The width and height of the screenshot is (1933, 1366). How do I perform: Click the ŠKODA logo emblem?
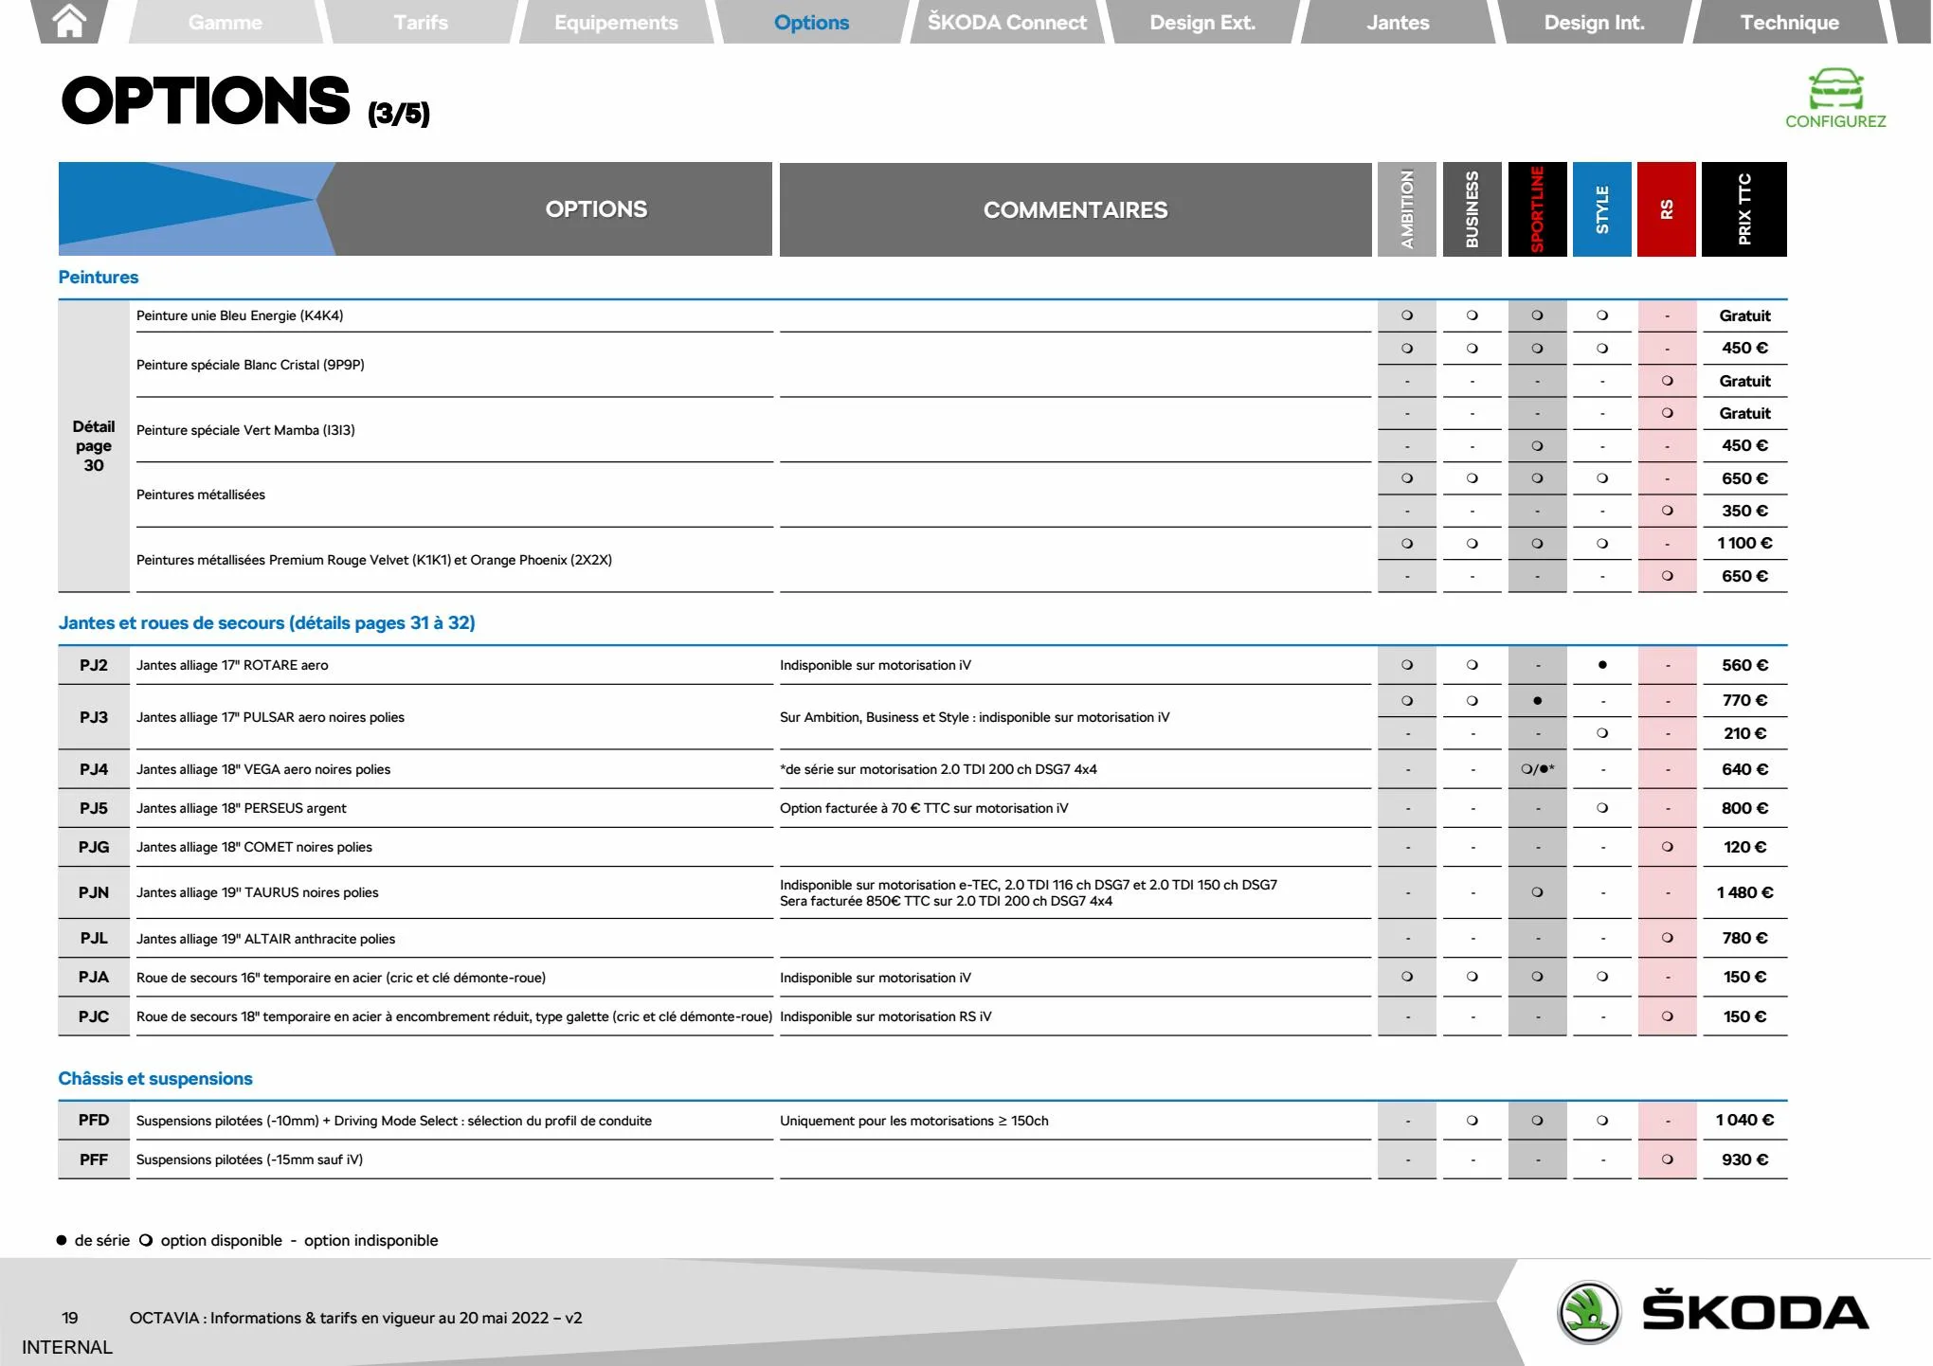pos(1589,1312)
